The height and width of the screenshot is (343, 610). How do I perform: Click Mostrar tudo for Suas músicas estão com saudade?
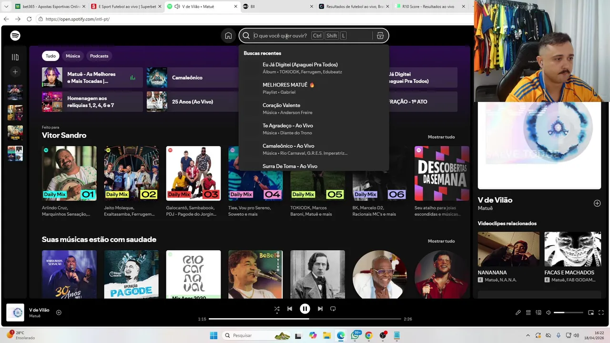[x=441, y=241]
